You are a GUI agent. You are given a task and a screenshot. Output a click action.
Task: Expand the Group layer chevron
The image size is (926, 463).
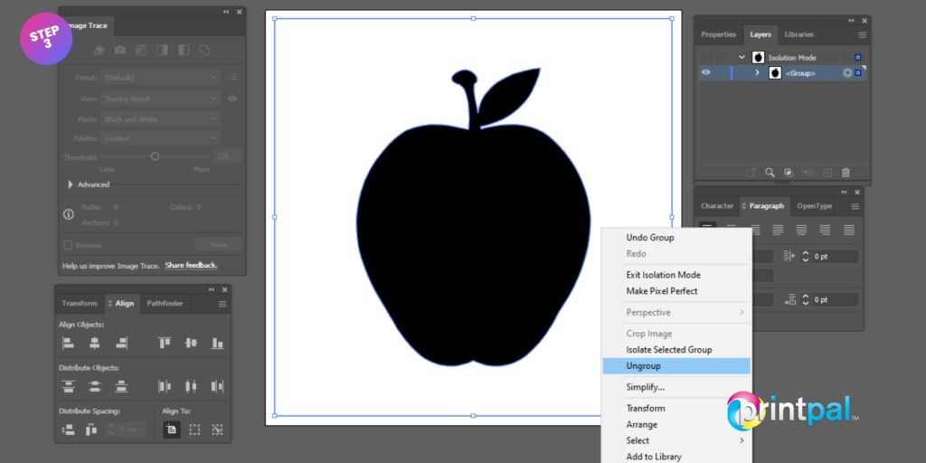coord(757,72)
